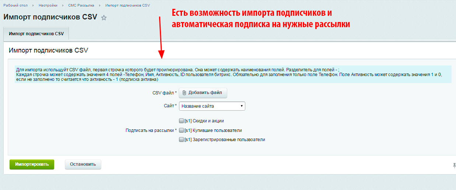Viewport: 456px width, 190px height.
Task: Expand breadcrumb arrow after Настройки
Action: click(x=62, y=6)
